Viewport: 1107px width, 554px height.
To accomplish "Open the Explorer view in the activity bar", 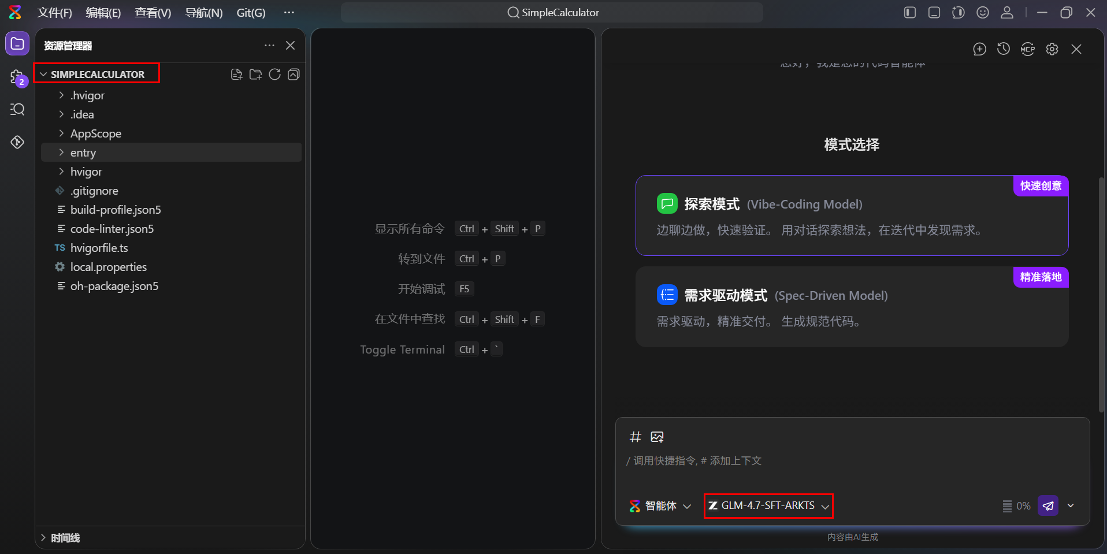I will (x=17, y=44).
